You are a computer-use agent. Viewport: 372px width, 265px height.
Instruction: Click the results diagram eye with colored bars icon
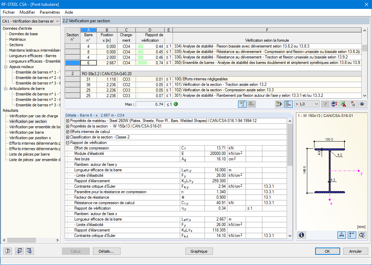point(334,104)
